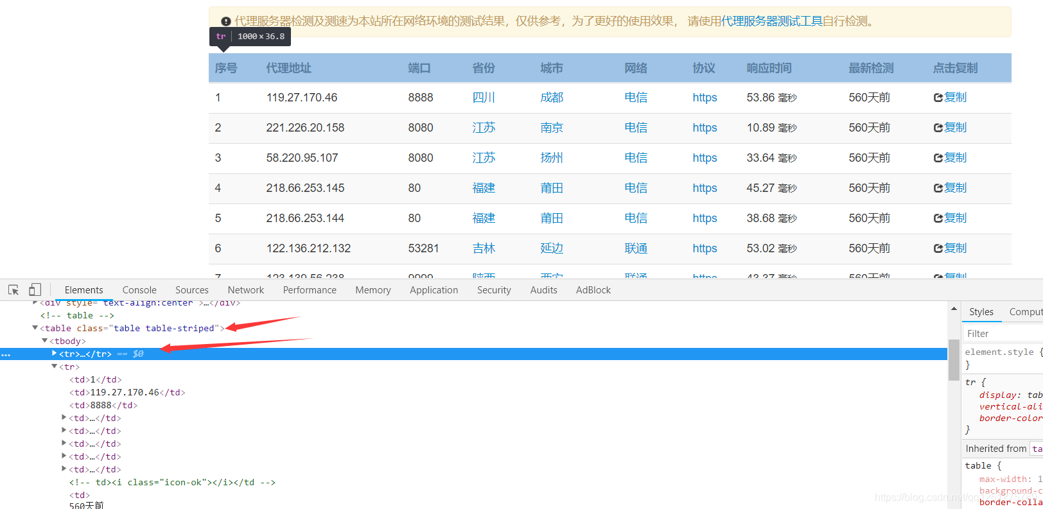The height and width of the screenshot is (509, 1043).
Task: Click the 代理服务器测试工具 link in the notice
Action: coord(772,21)
